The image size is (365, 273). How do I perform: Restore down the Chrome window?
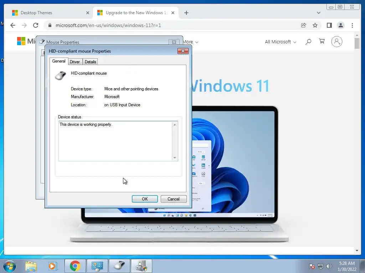click(340, 7)
